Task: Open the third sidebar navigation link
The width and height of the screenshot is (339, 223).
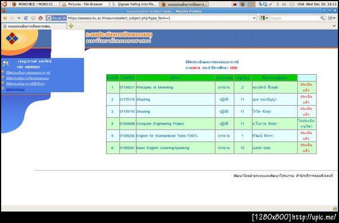Action: pyautogui.click(x=25, y=84)
